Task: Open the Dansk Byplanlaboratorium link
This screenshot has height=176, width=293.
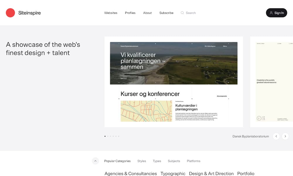Action: (x=251, y=136)
